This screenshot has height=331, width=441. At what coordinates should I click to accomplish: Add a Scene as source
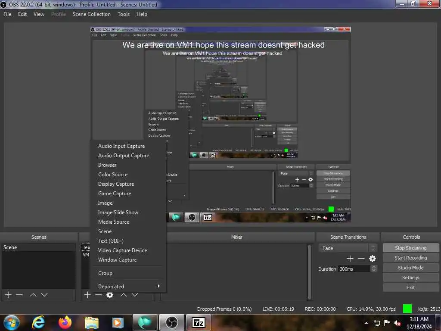128,231
